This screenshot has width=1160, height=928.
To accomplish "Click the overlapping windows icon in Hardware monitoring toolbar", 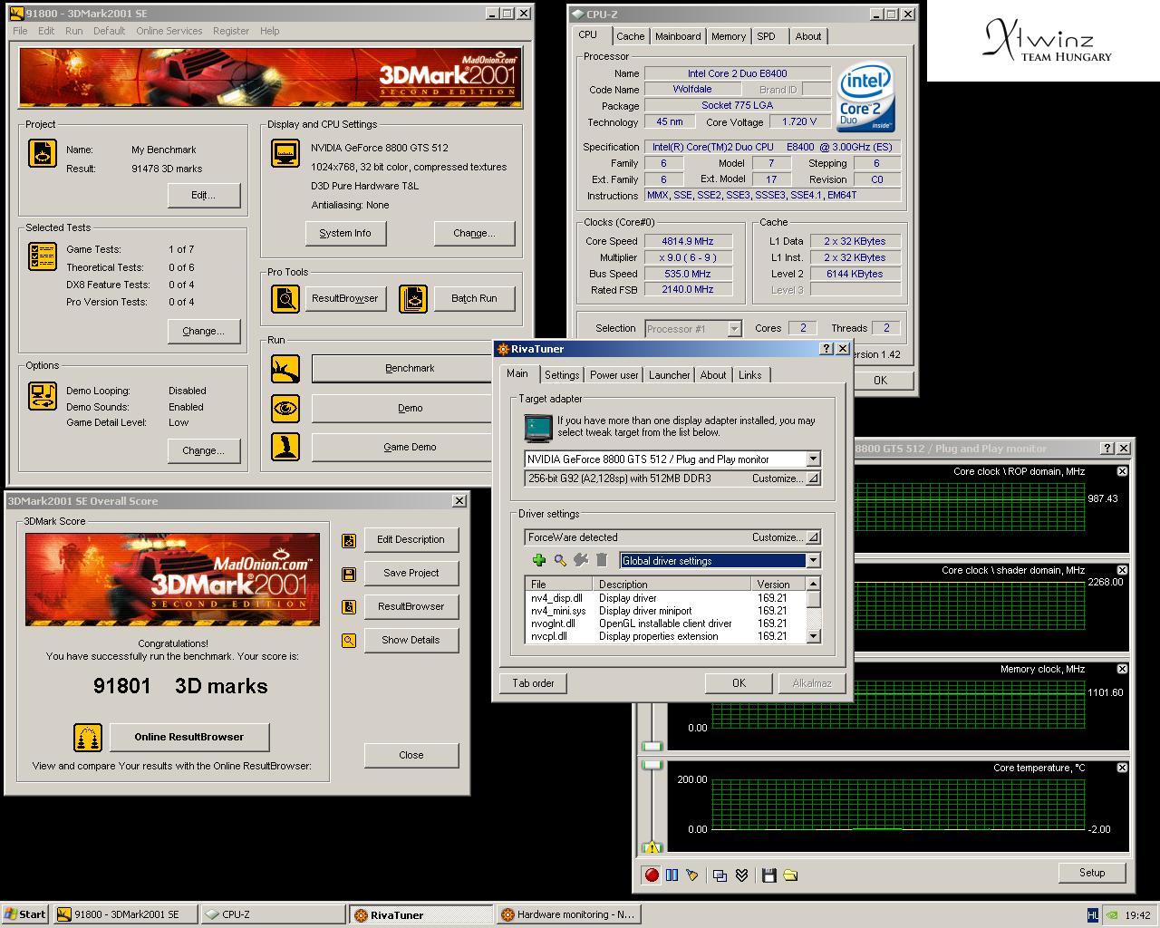I will [x=720, y=875].
